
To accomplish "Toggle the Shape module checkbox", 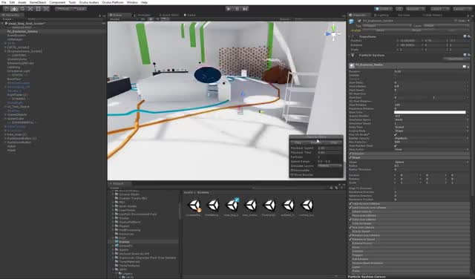I will (x=351, y=157).
